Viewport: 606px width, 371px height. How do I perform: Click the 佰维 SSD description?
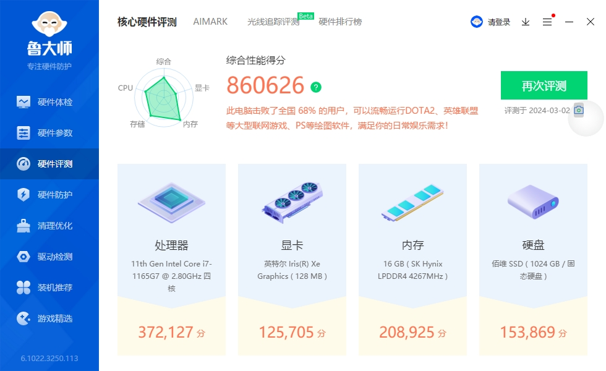click(533, 270)
